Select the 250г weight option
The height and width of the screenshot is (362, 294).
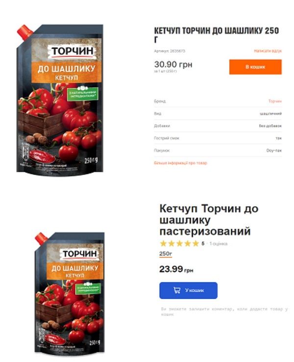(165, 253)
